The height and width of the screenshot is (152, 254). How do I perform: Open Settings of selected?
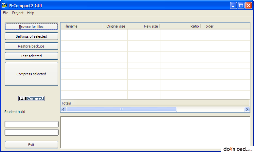31,36
